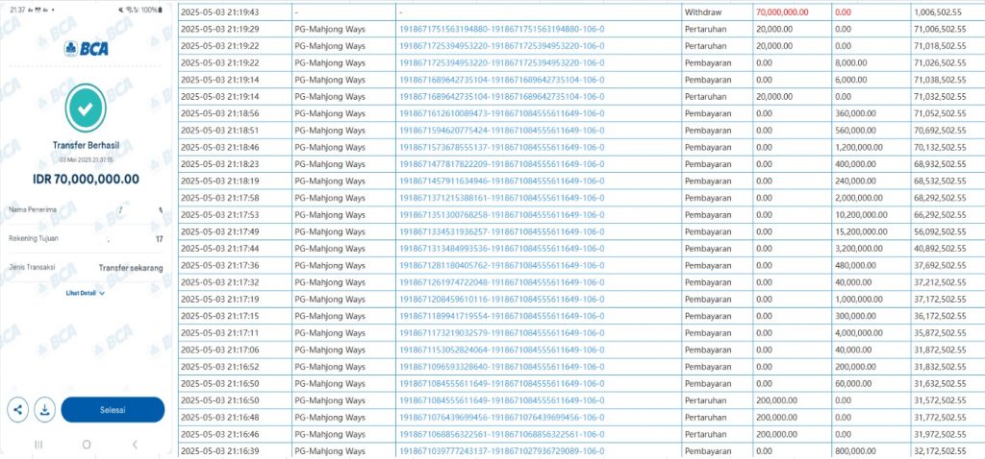Viewport: 985px width, 459px height.
Task: Click the 3,200,000.00 payout amount
Action: [859, 249]
